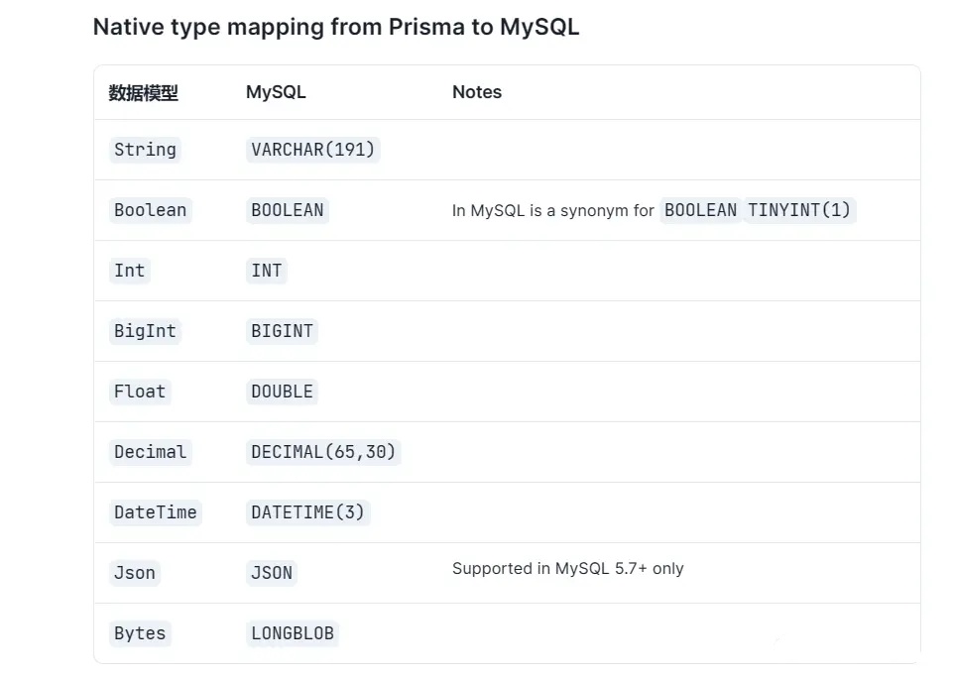Screen dimensions: 955x676
Task: Click the LONGBLOB code label
Action: click(x=293, y=633)
